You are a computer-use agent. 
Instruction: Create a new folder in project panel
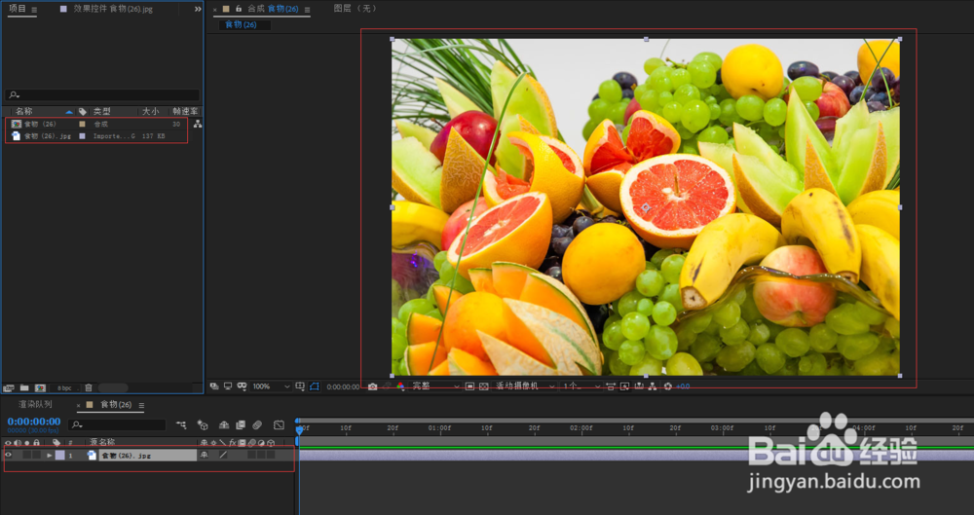click(24, 387)
